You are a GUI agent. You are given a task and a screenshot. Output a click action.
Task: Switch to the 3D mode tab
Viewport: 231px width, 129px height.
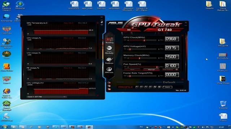[x=129, y=30]
